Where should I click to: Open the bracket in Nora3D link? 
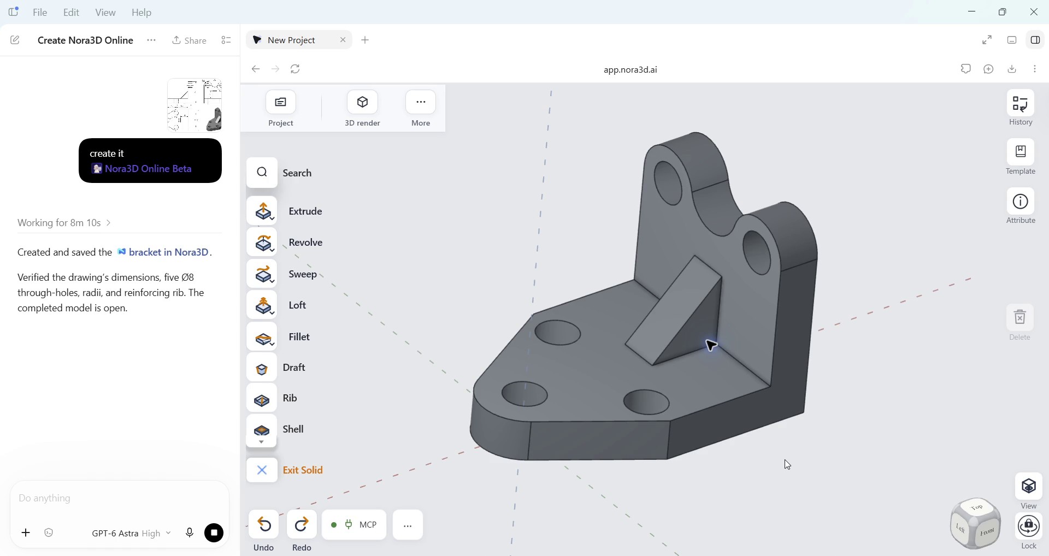pyautogui.click(x=163, y=252)
